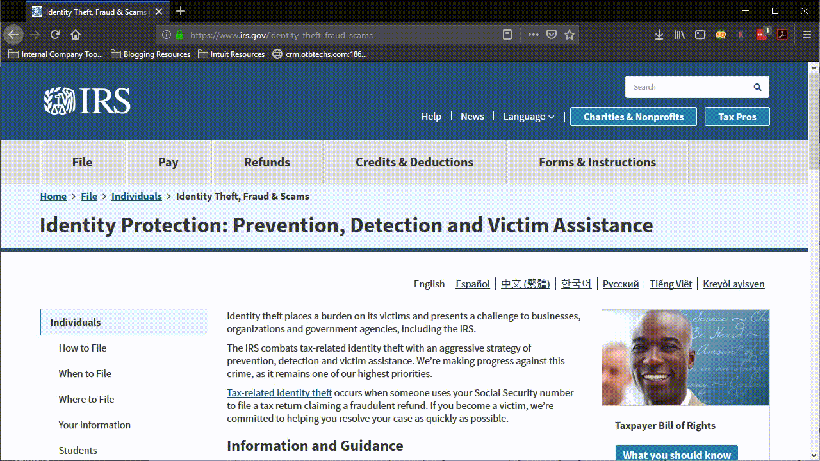Click the page vertical scrollbar thumb
Screen dimensions: 820x461
[814, 121]
